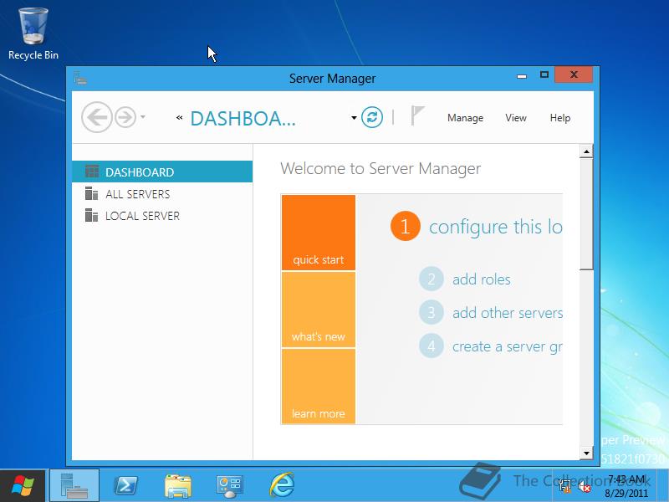
Task: Click the orange number 1 circle
Action: tap(406, 226)
